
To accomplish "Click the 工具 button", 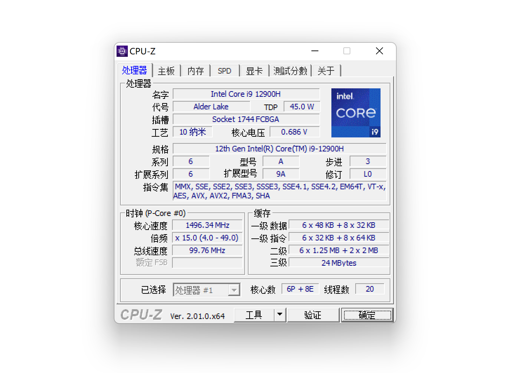I will (x=254, y=315).
